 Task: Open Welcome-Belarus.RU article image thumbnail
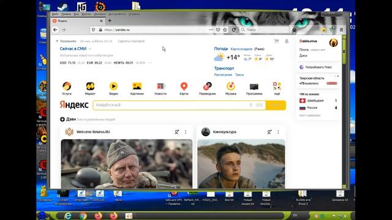point(127,164)
